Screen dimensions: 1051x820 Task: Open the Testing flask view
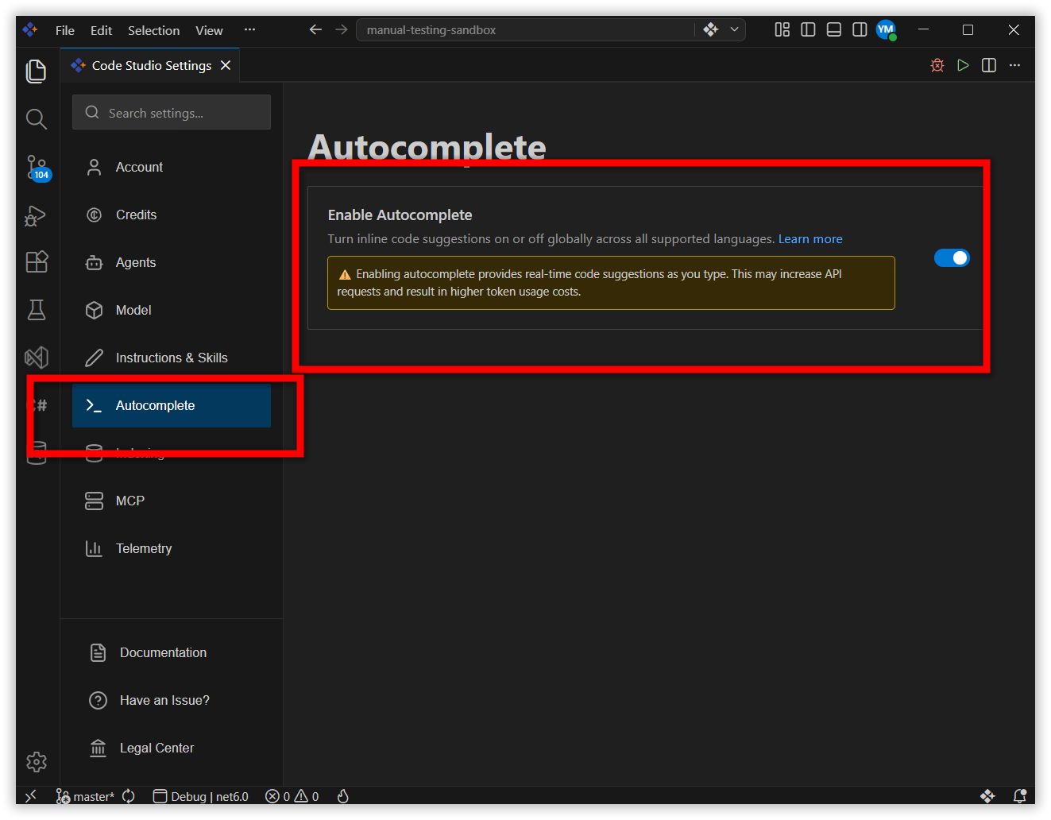coord(37,310)
